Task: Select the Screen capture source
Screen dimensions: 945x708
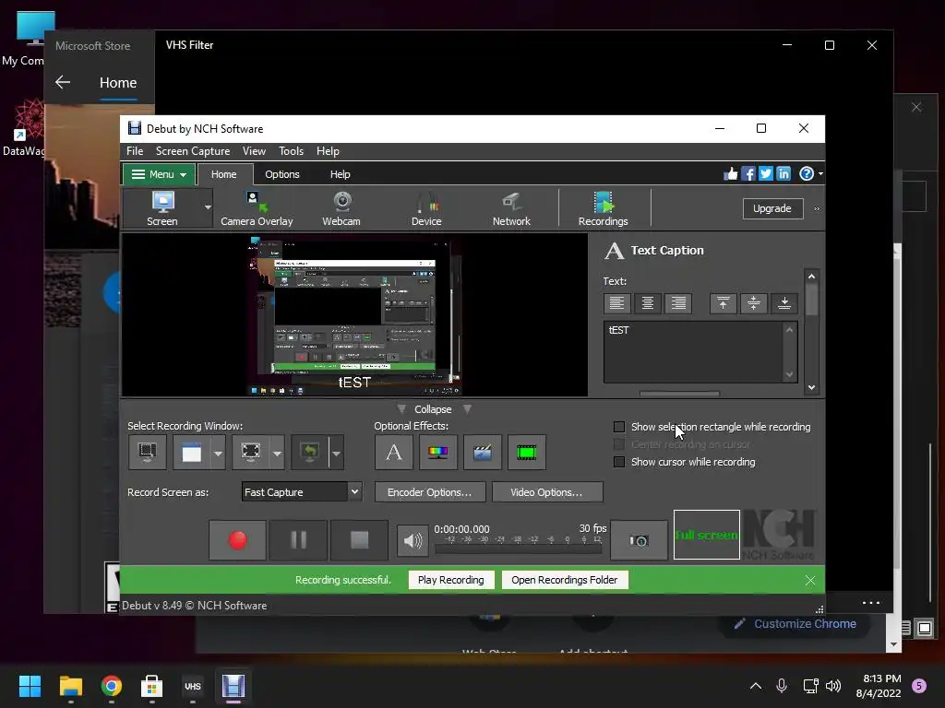Action: [162, 208]
